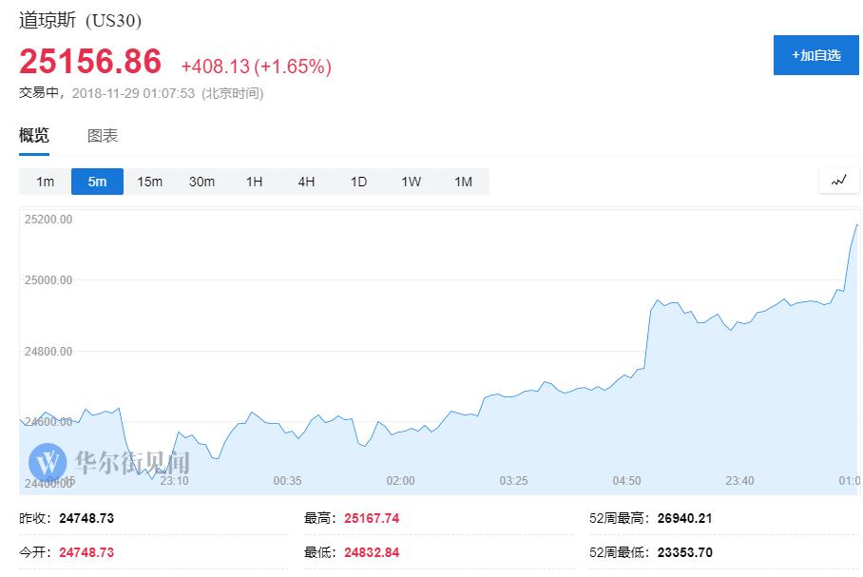Open the 图表 chart tab
This screenshot has height=577, width=863.
coord(103,136)
